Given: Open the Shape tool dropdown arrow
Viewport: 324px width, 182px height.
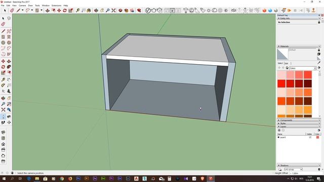Looking at the screenshot, I should pyautogui.click(x=42, y=10).
